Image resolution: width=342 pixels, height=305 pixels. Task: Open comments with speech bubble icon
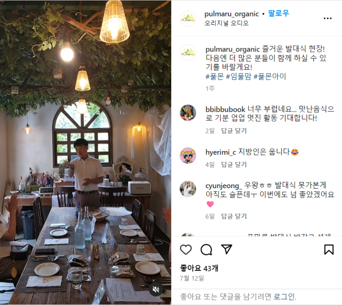[x=206, y=250]
